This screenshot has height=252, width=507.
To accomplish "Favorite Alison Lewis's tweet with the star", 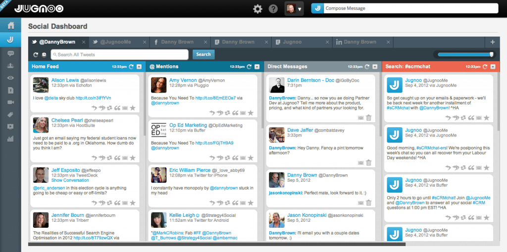I will 133,107.
